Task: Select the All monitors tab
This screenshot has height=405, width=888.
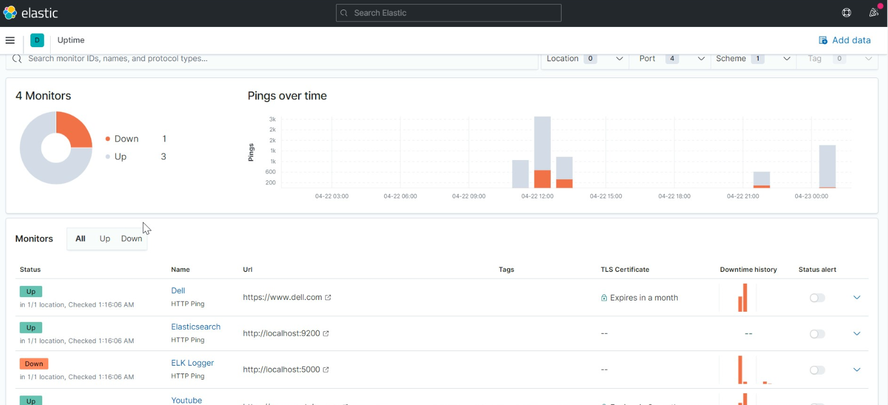Action: (x=80, y=239)
